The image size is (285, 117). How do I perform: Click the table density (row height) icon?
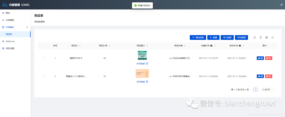[x=260, y=37]
